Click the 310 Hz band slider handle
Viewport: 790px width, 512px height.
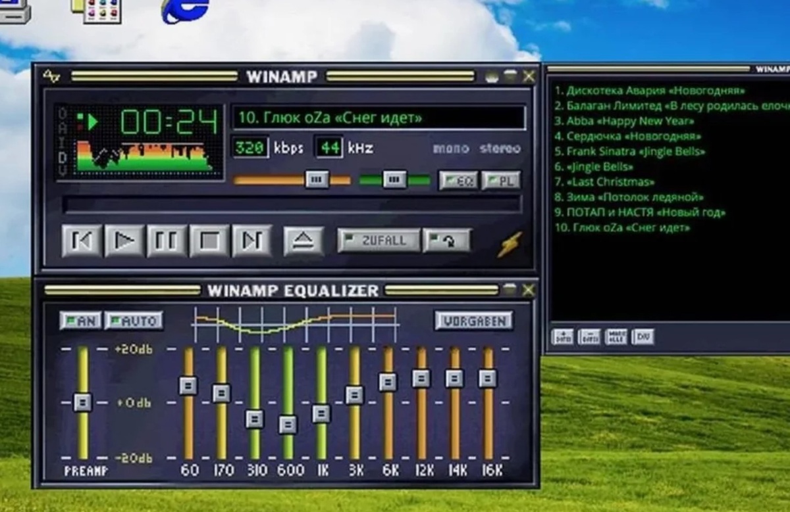tap(255, 419)
